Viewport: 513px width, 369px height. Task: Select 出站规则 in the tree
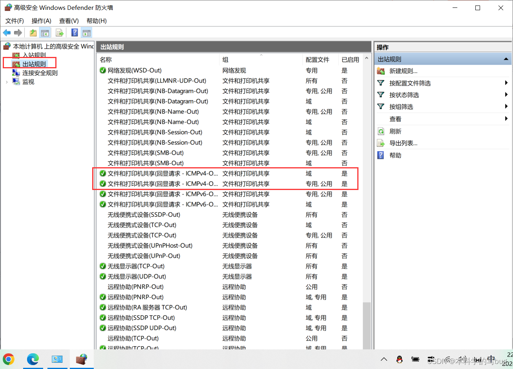[x=34, y=64]
